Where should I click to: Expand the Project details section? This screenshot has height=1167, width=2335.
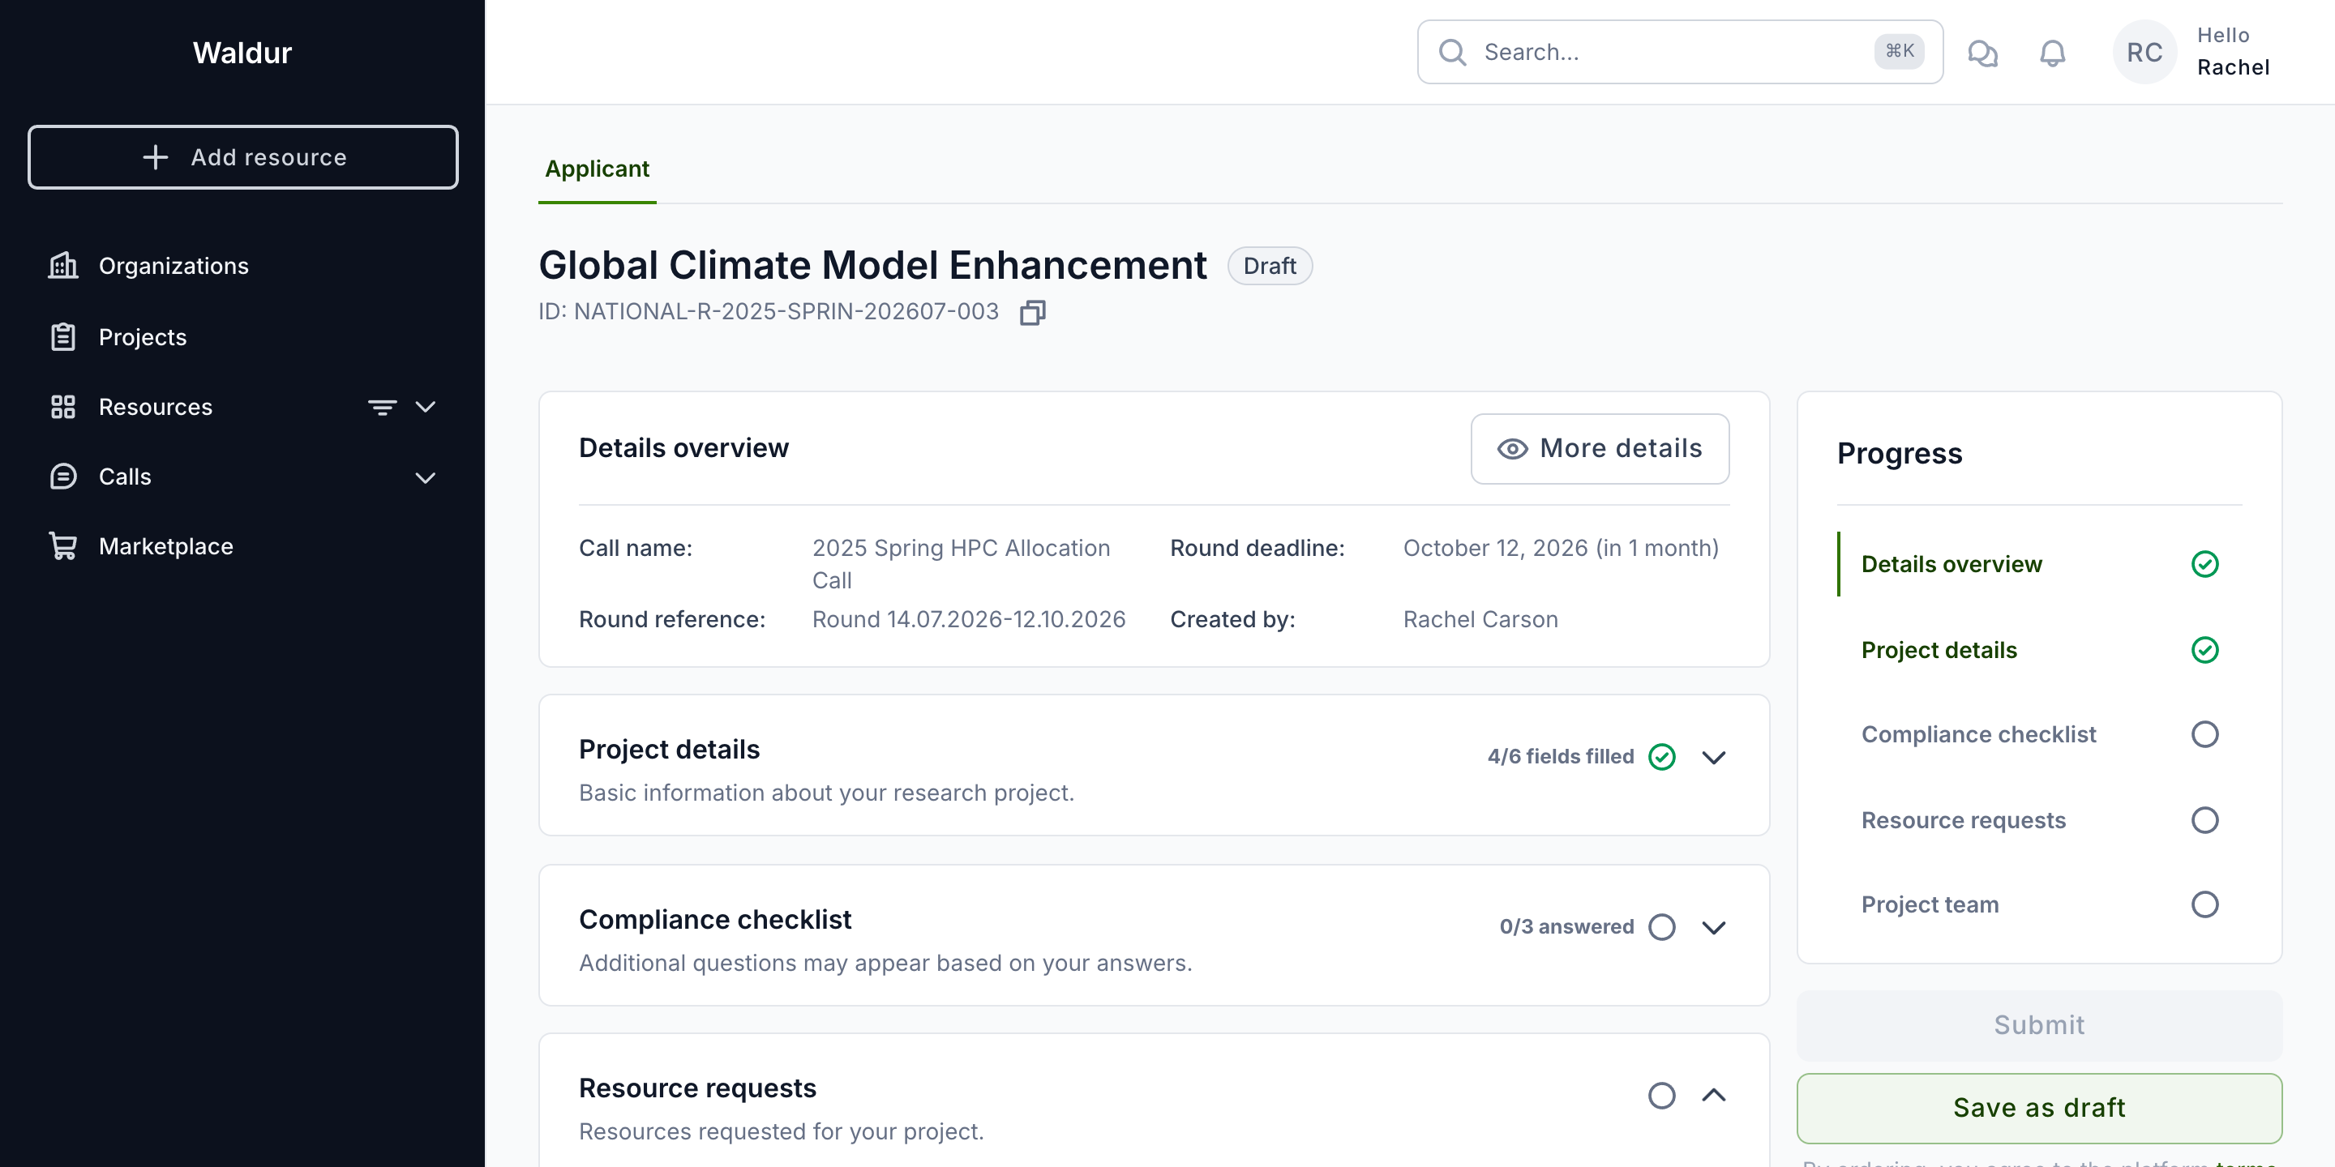point(1713,757)
